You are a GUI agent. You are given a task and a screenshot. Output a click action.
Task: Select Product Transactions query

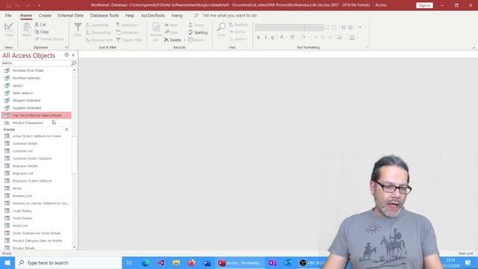pos(37,123)
